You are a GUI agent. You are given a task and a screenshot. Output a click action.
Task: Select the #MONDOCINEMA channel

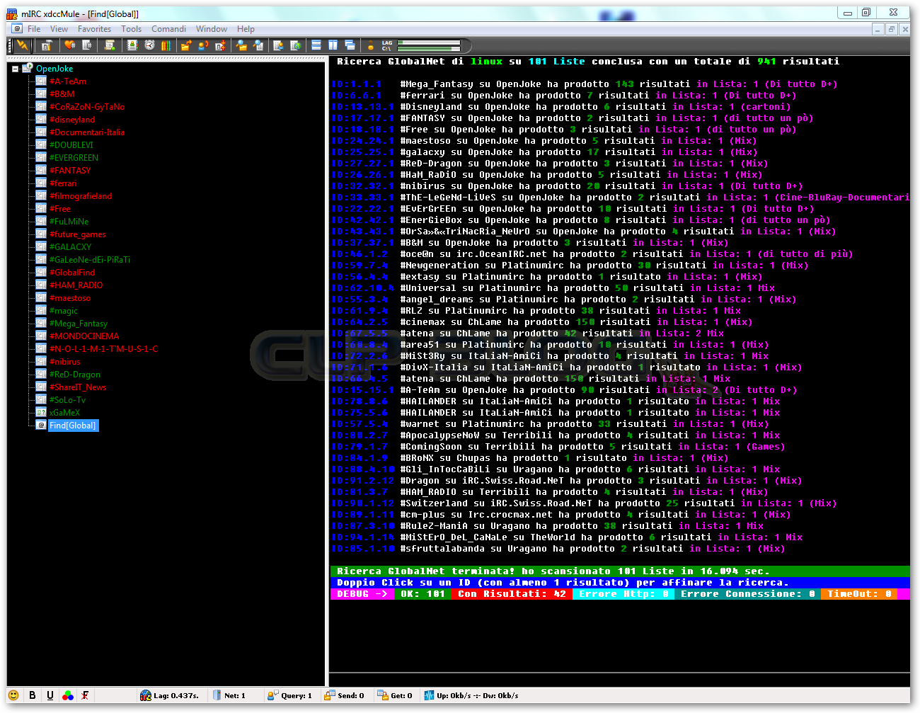pyautogui.click(x=84, y=336)
